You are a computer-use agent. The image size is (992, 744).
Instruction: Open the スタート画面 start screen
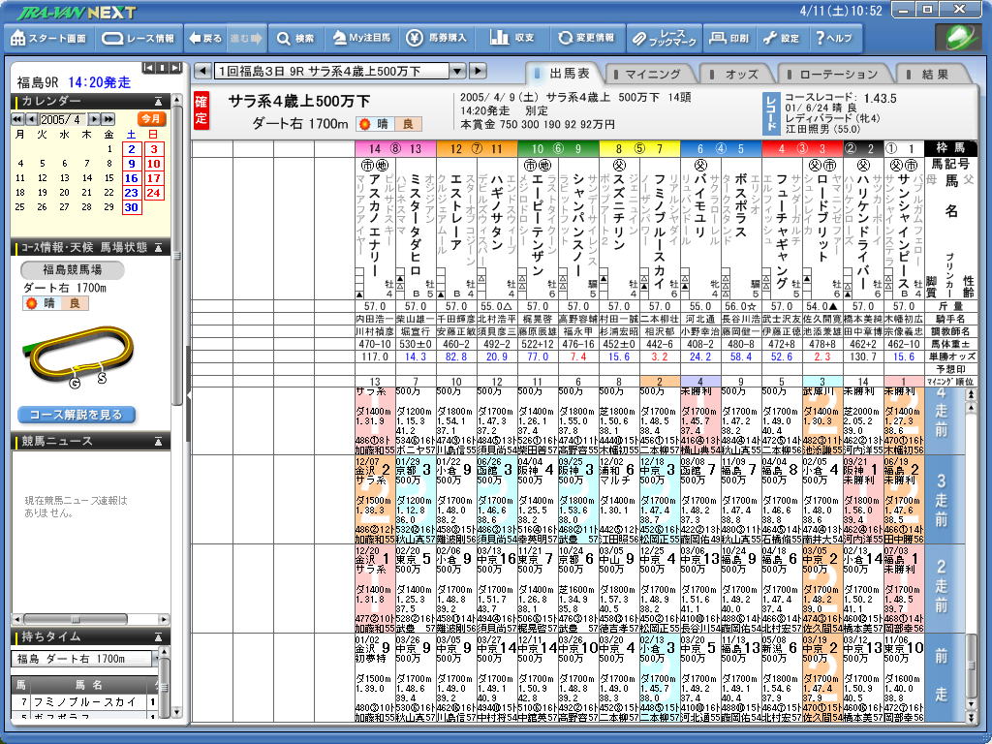[49, 39]
